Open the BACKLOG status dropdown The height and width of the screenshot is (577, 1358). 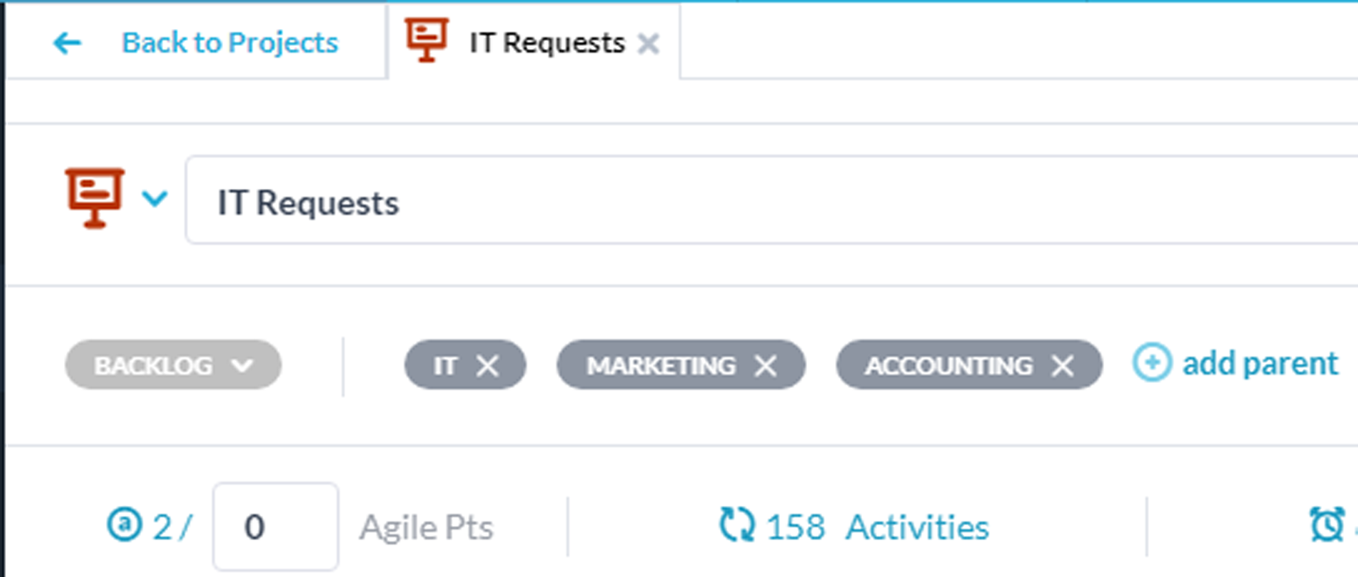point(173,365)
